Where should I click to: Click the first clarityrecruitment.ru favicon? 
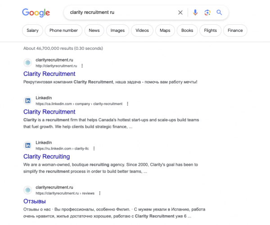pyautogui.click(x=27, y=62)
